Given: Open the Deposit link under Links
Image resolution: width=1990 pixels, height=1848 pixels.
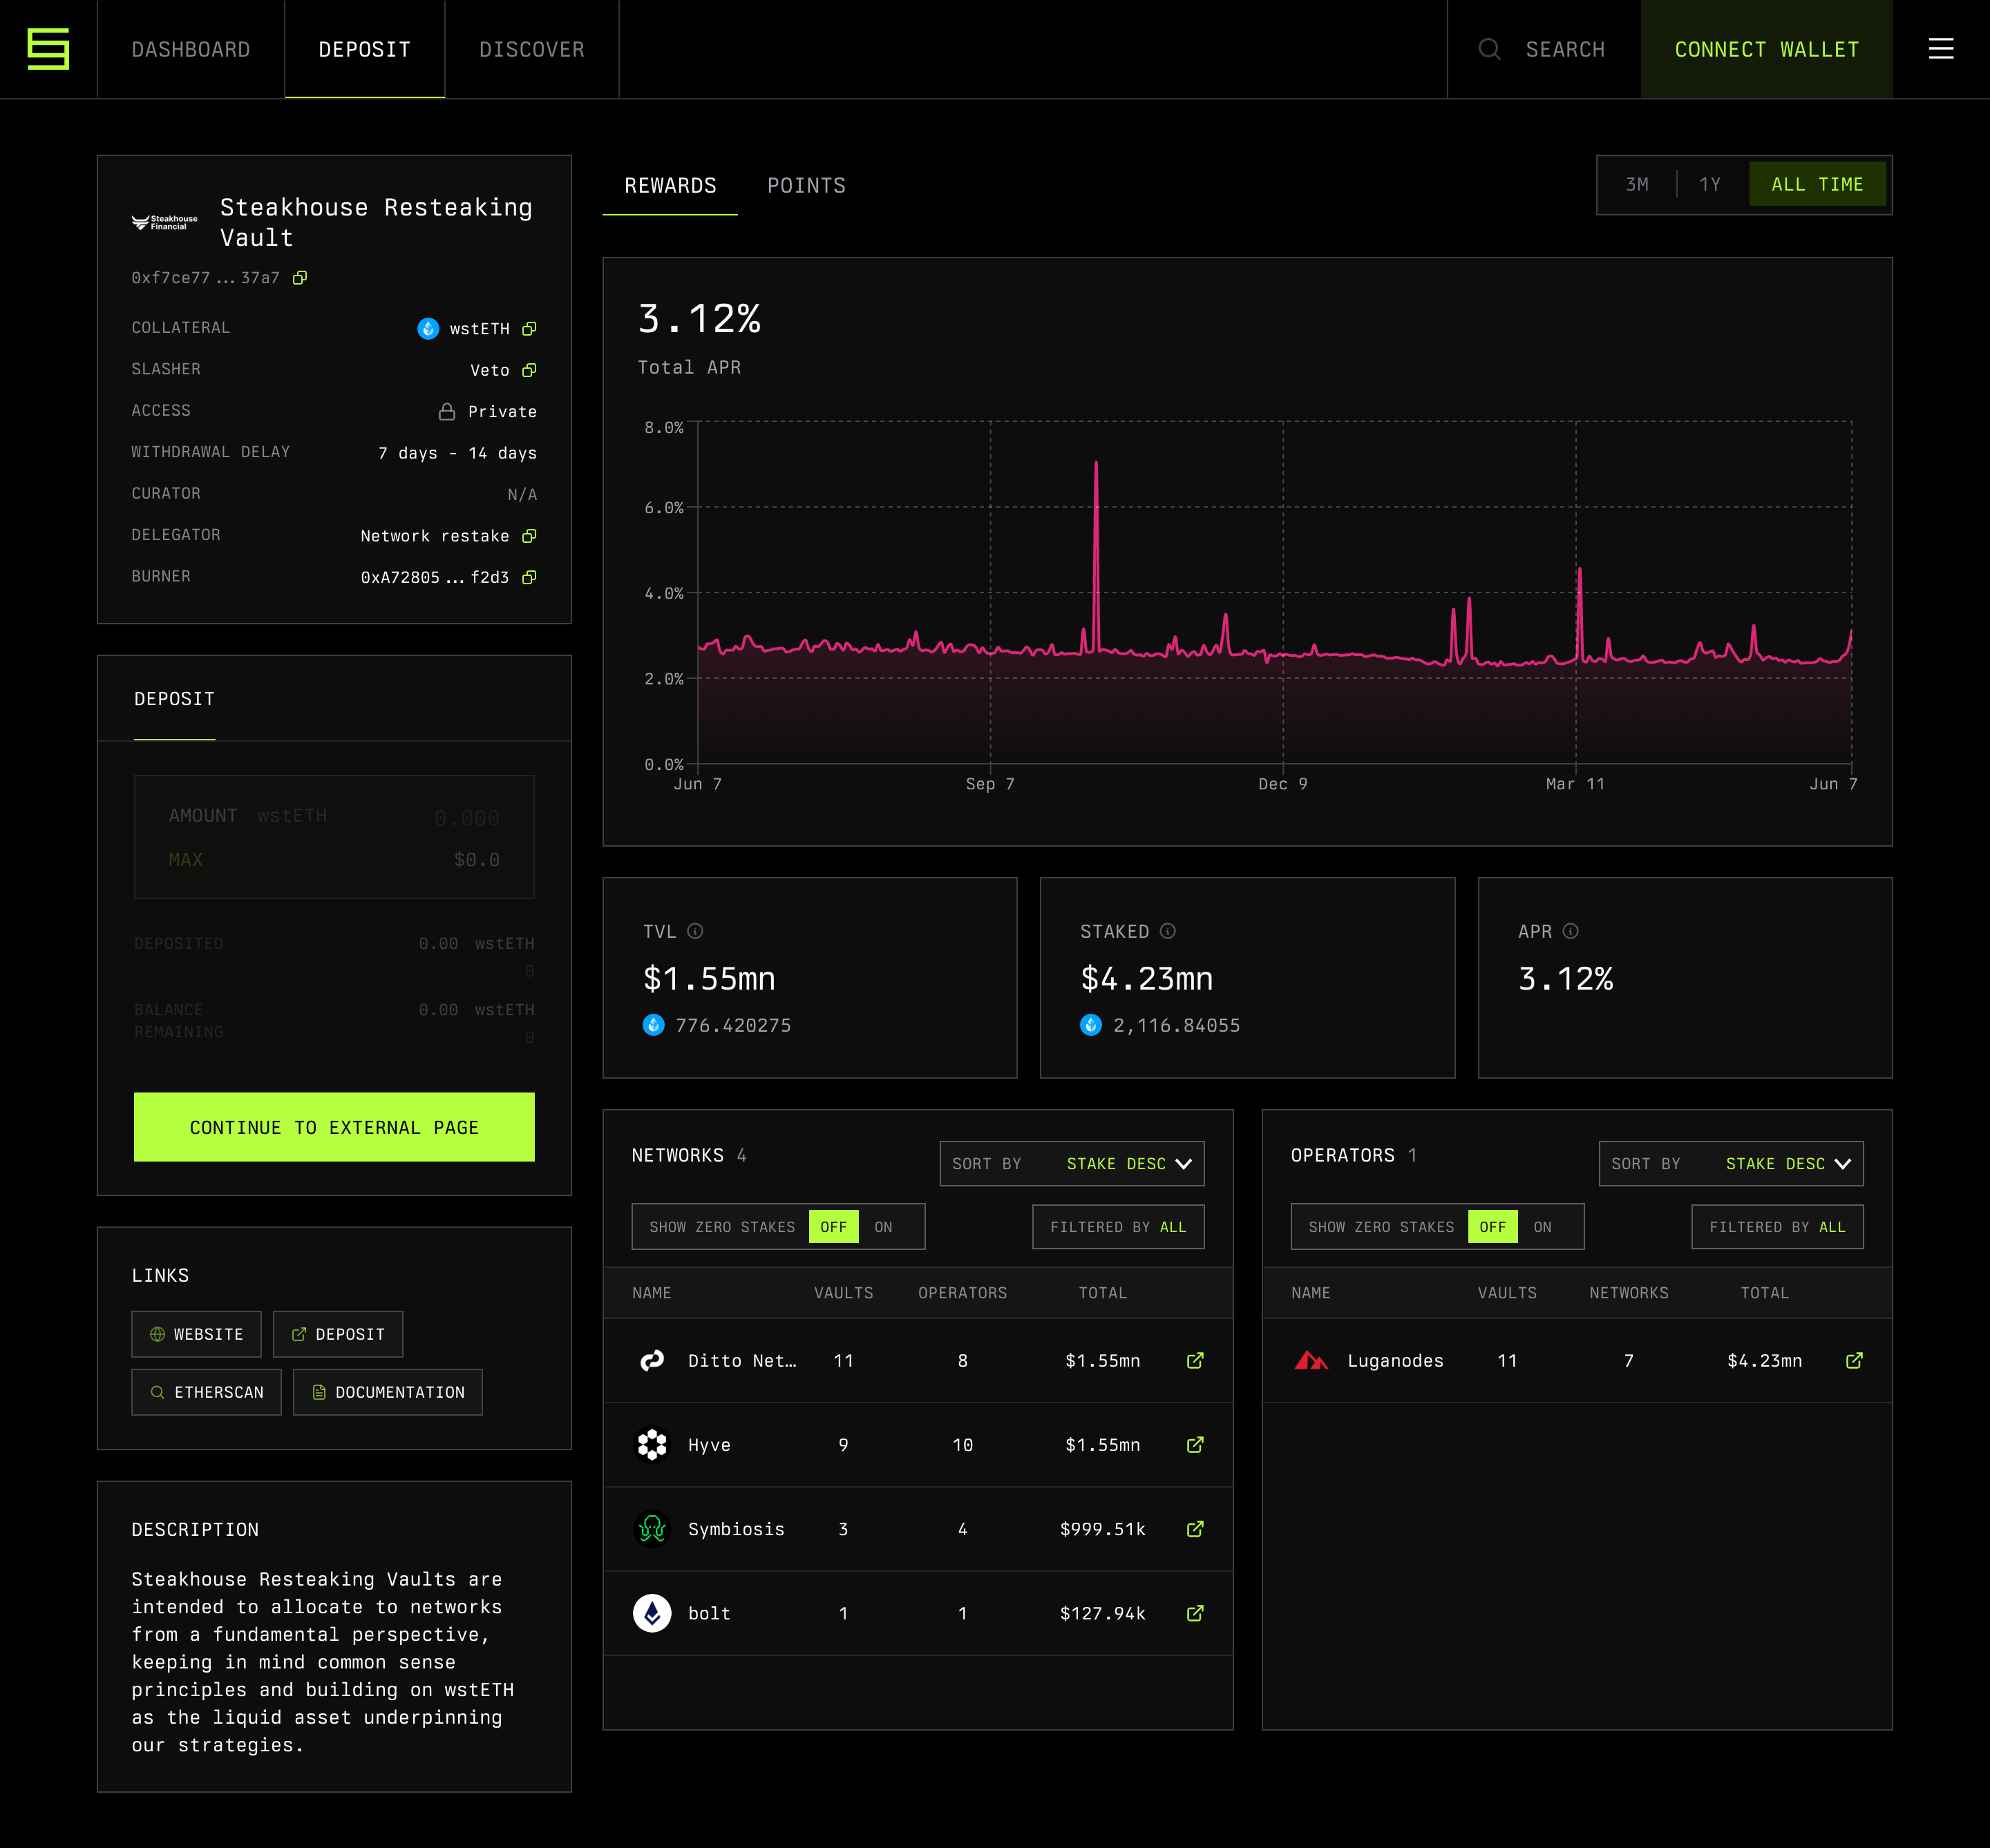Looking at the screenshot, I should [337, 1334].
